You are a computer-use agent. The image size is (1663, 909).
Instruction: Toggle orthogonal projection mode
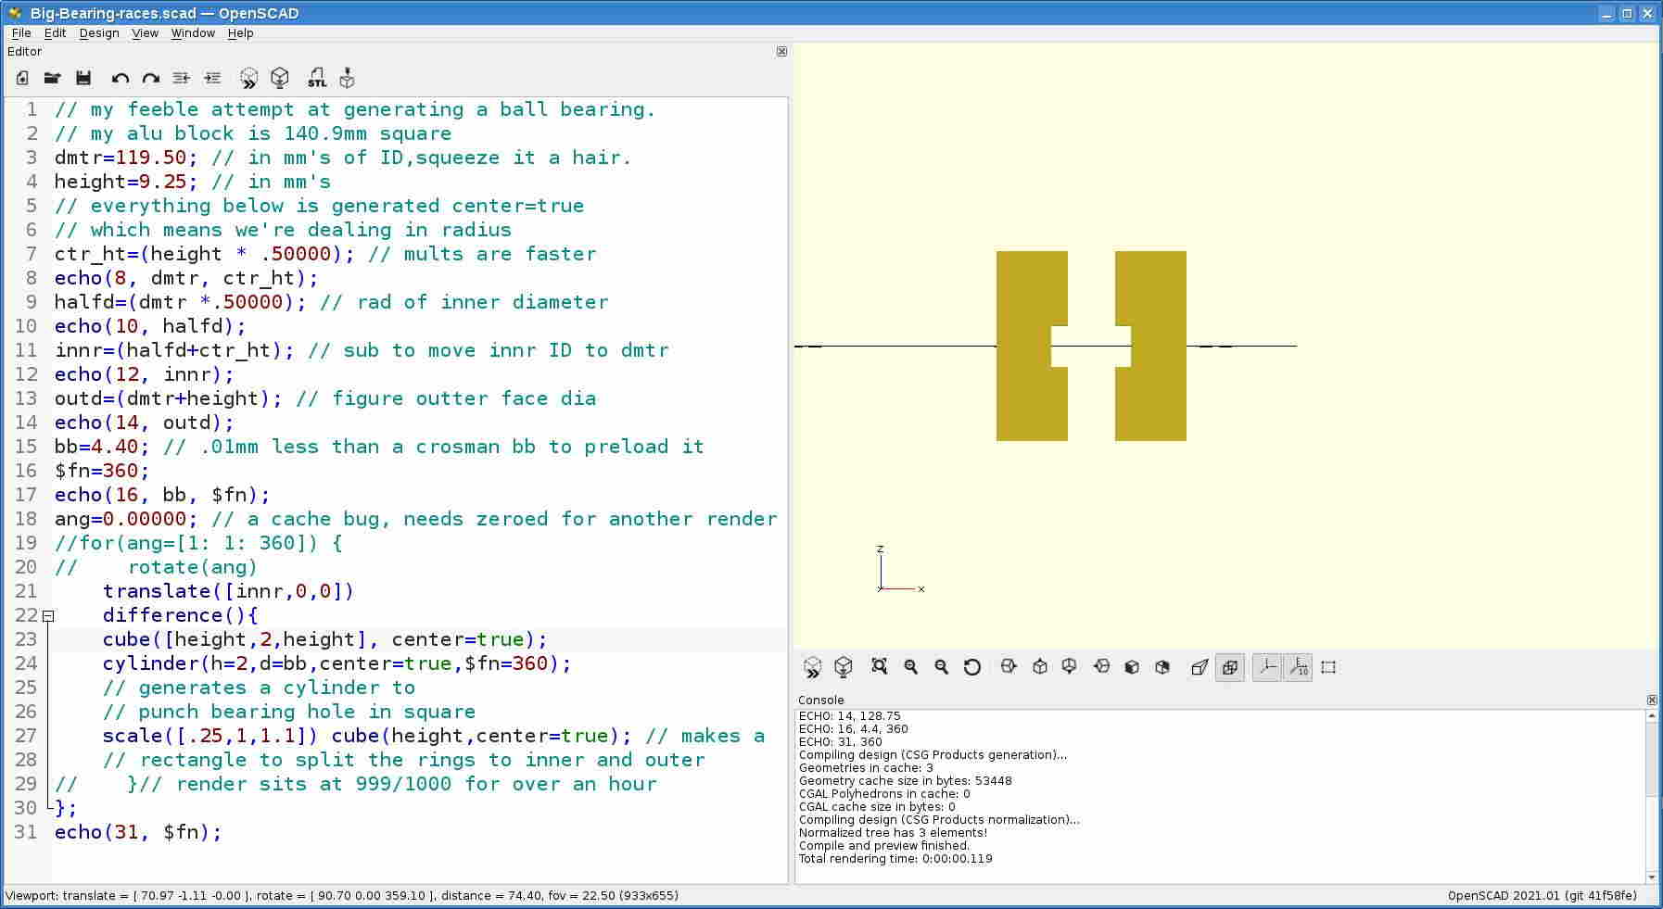[x=1230, y=666]
